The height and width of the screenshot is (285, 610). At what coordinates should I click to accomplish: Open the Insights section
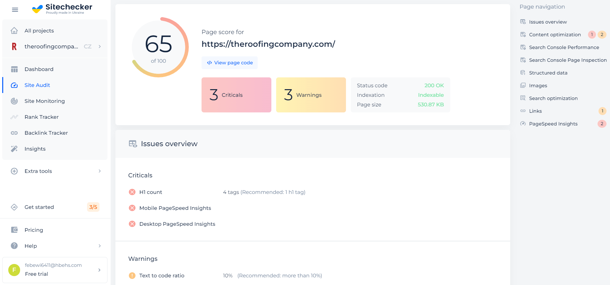(55, 149)
